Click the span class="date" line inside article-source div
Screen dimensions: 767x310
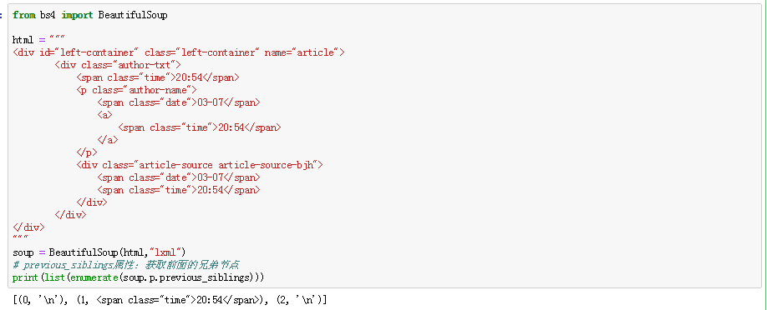click(179, 177)
